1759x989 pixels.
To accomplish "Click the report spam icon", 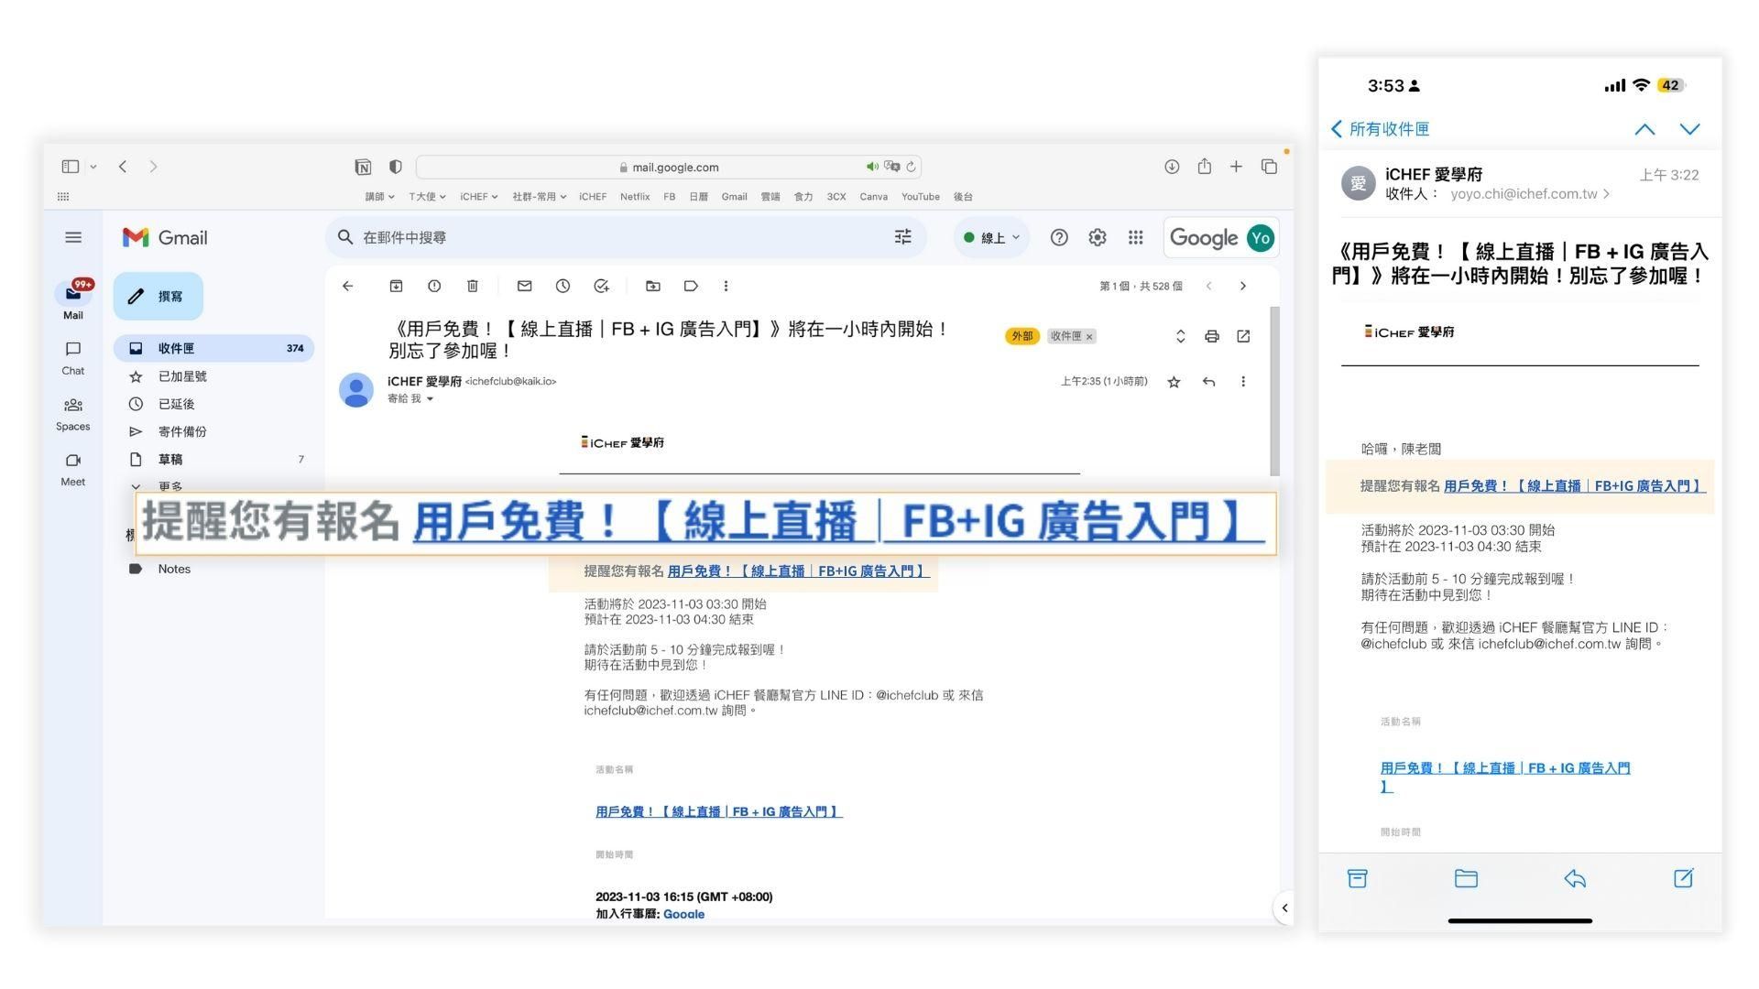I will (x=434, y=287).
